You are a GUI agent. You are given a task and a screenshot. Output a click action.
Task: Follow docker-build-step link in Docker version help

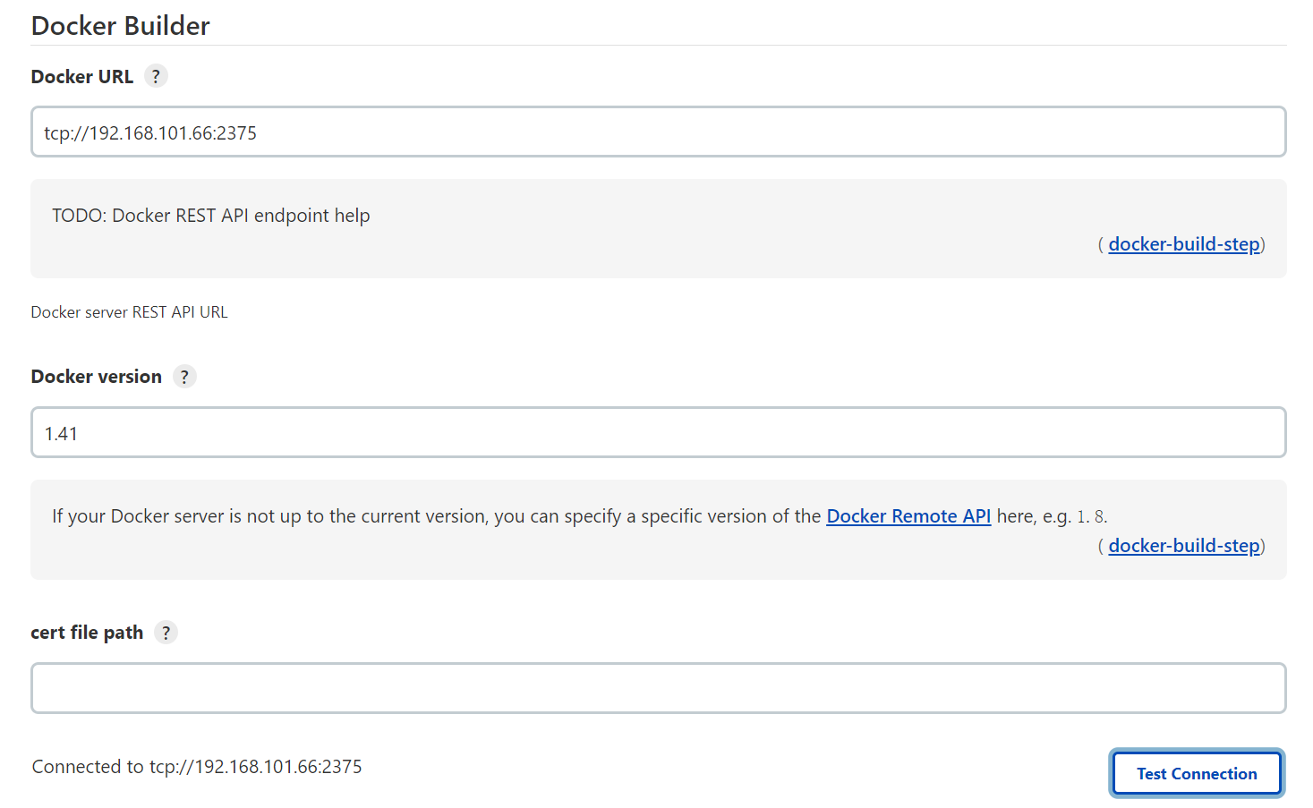pos(1183,546)
